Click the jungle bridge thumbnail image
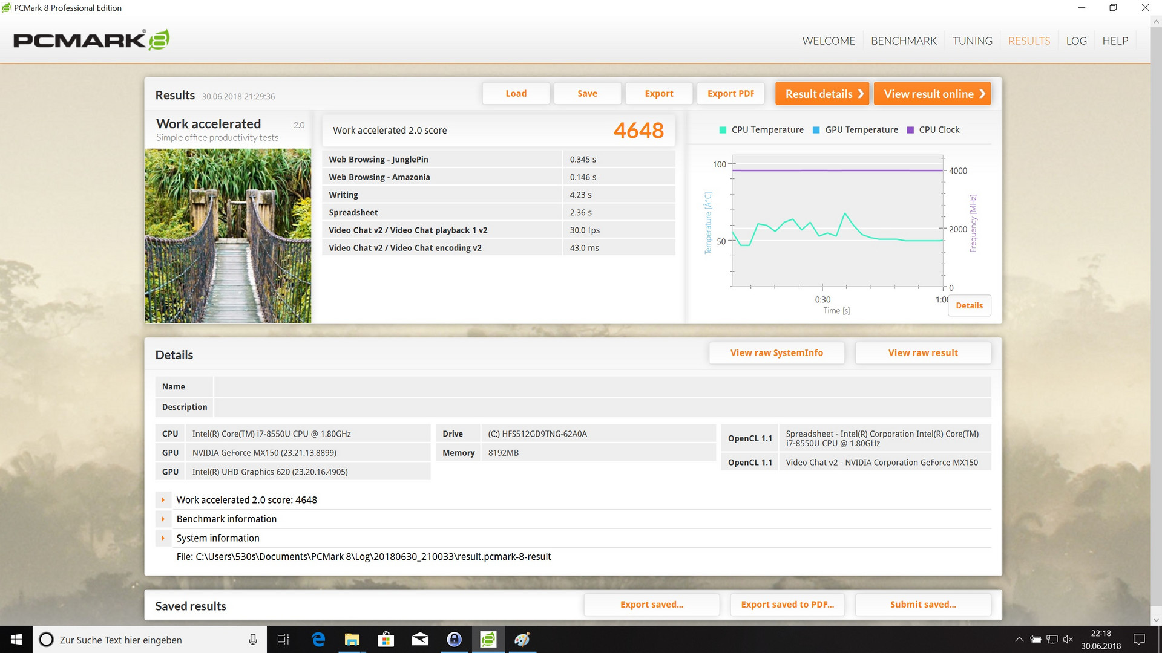Image resolution: width=1162 pixels, height=653 pixels. click(228, 236)
